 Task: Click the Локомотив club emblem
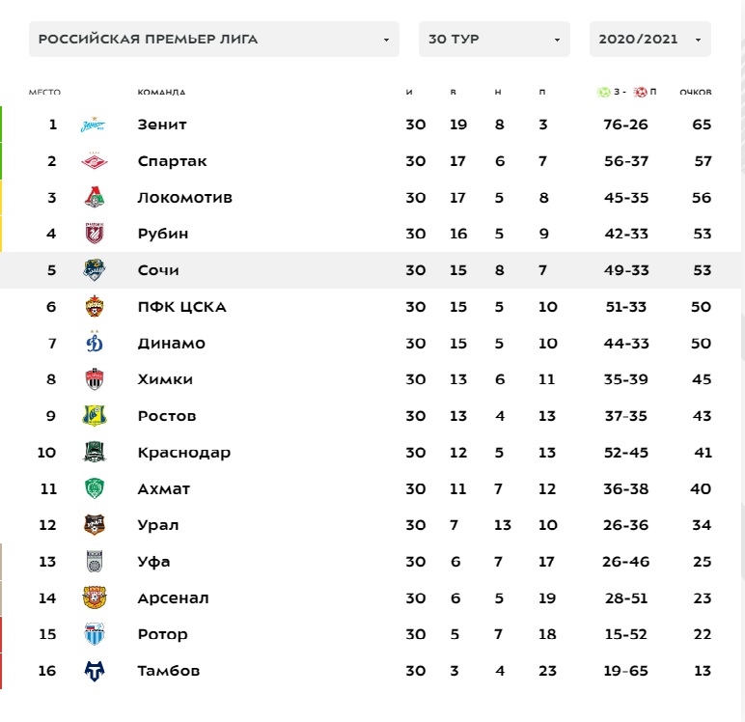click(94, 197)
